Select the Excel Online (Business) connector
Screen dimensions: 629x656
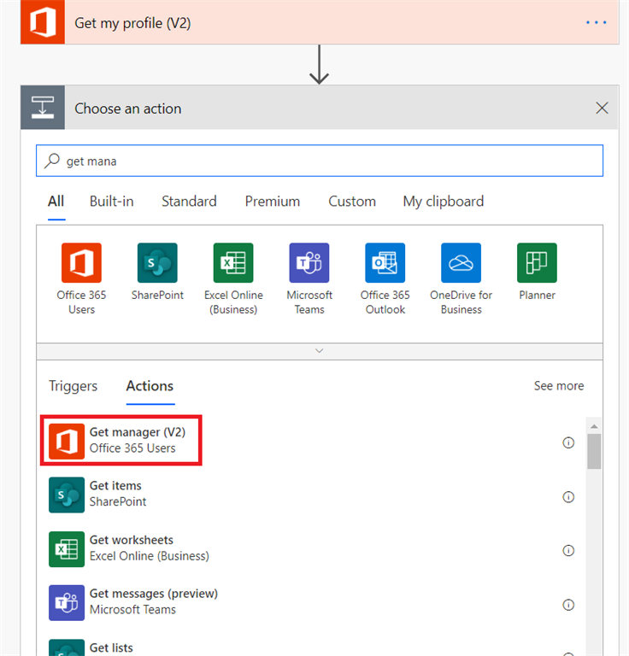point(233,278)
